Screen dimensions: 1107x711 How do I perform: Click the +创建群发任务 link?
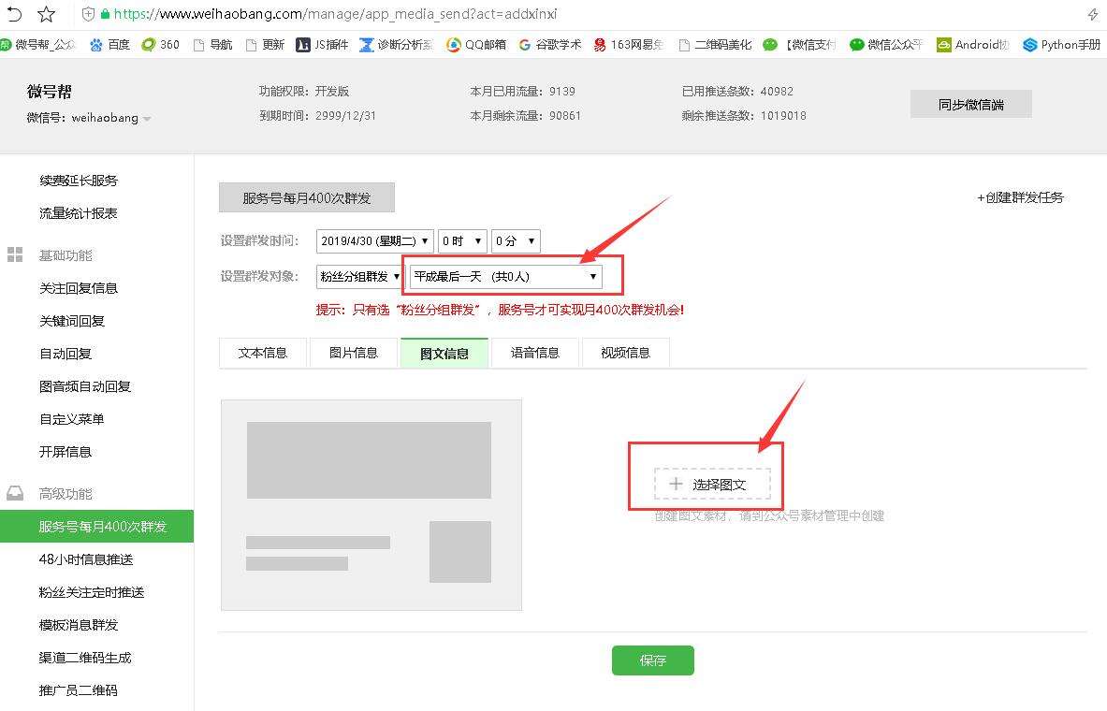point(1020,197)
